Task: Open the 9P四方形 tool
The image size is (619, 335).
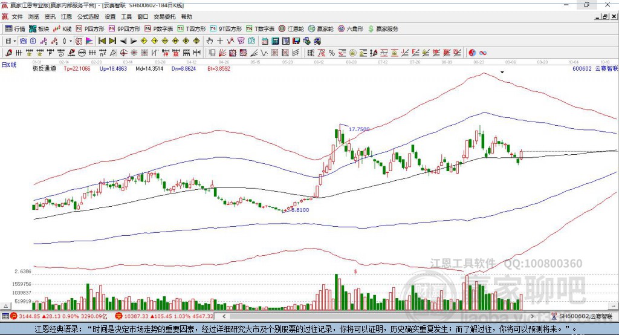Action: click(125, 29)
